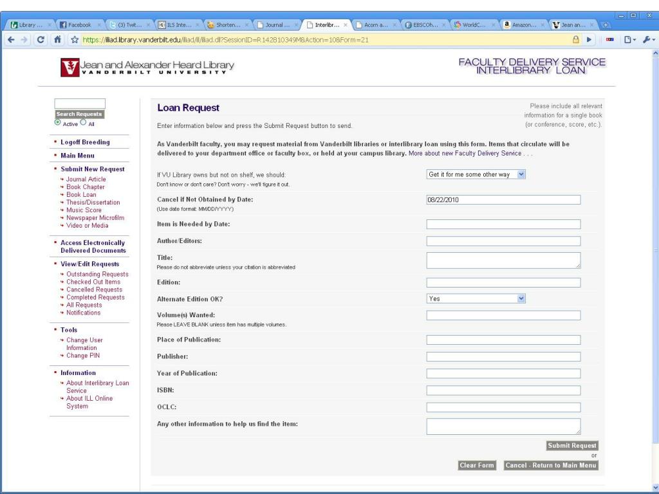The image size is (659, 494).
Task: Click the browser Forward arrow
Action: [x=24, y=39]
